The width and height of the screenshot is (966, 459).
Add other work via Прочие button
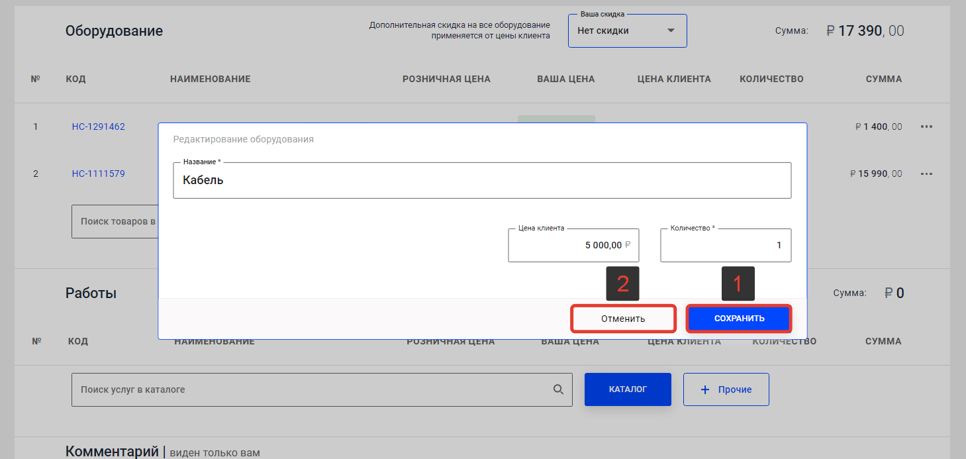[x=726, y=389]
